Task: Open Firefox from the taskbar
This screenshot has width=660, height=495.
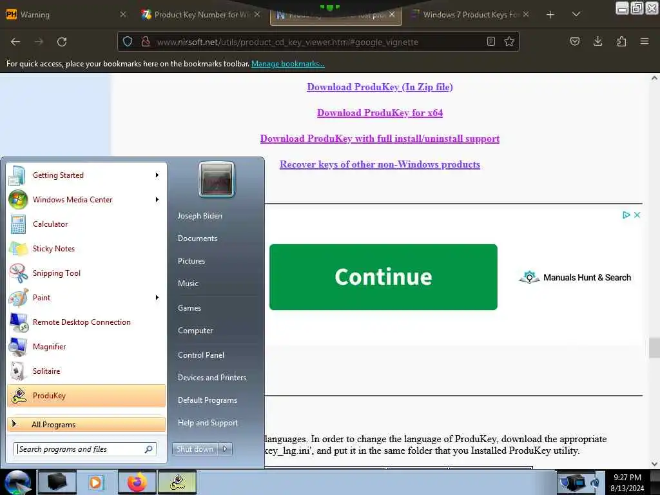Action: click(137, 482)
